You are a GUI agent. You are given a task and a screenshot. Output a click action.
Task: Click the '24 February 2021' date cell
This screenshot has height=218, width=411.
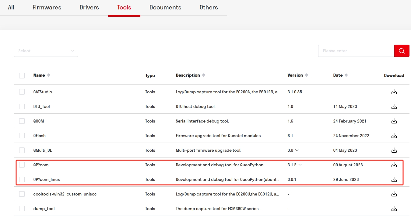350,121
